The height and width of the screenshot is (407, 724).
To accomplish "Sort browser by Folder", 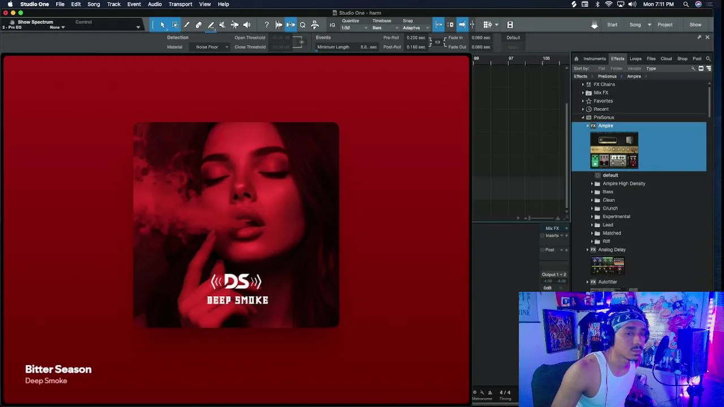I will [x=616, y=68].
